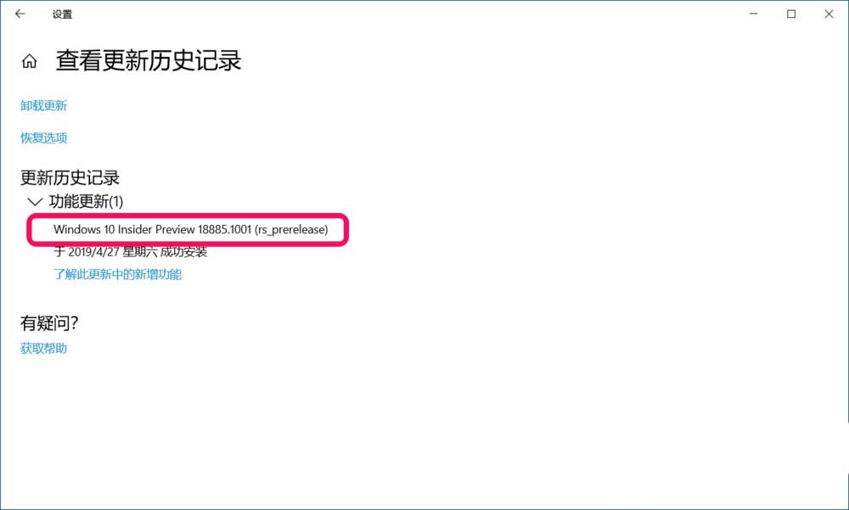Go back using the arrow in the title bar
Image resolution: width=849 pixels, height=510 pixels.
point(20,14)
